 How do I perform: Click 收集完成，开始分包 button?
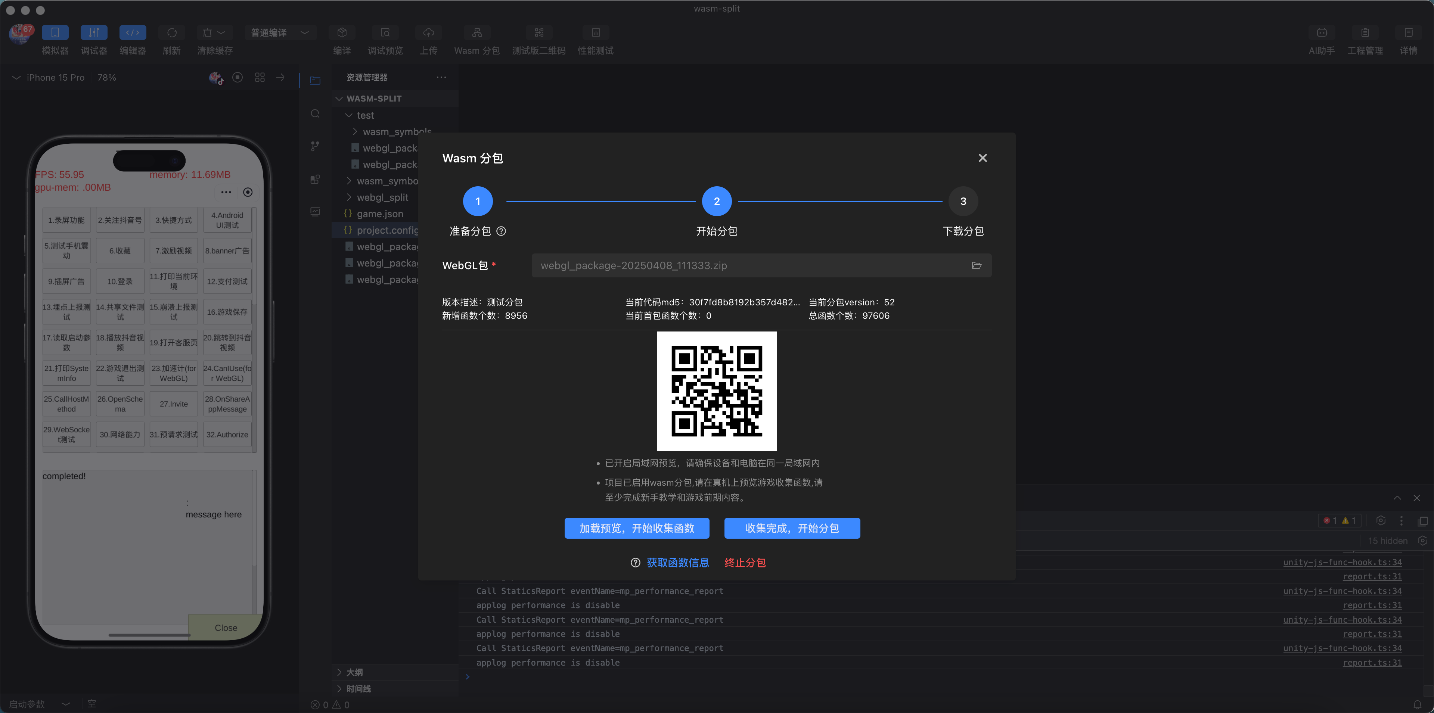(x=792, y=528)
